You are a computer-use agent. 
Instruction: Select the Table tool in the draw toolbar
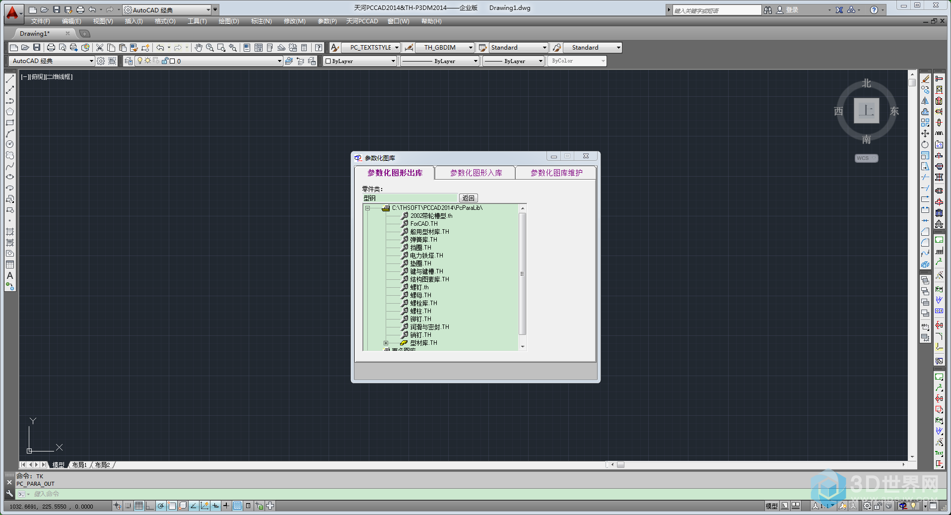(x=10, y=264)
